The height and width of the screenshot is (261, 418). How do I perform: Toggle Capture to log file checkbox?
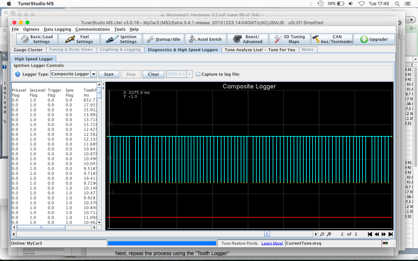pyautogui.click(x=198, y=74)
